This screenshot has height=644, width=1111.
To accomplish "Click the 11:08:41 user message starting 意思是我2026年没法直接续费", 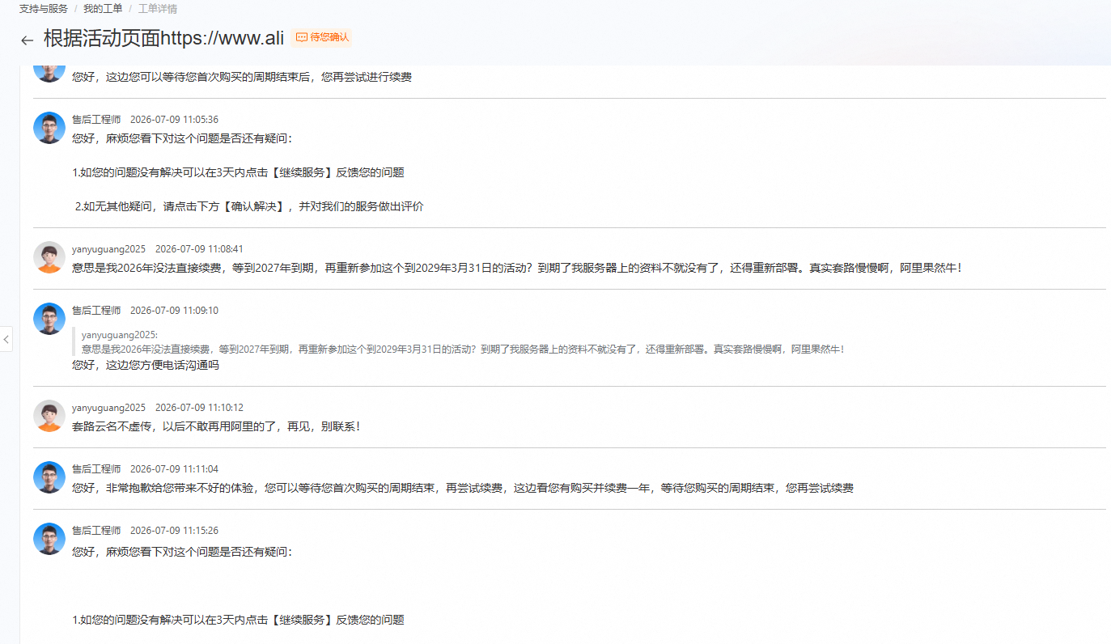I will [518, 268].
